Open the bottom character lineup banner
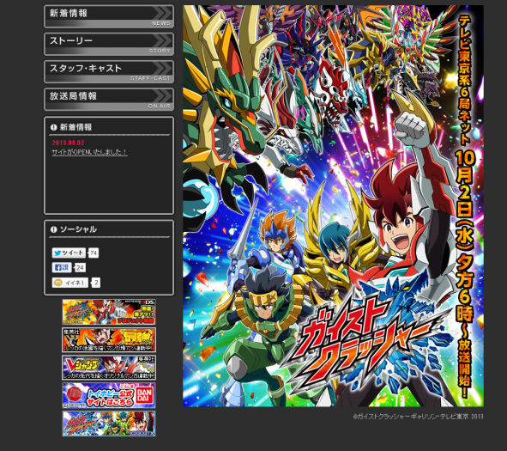The width and height of the screenshot is (507, 451). point(109,424)
